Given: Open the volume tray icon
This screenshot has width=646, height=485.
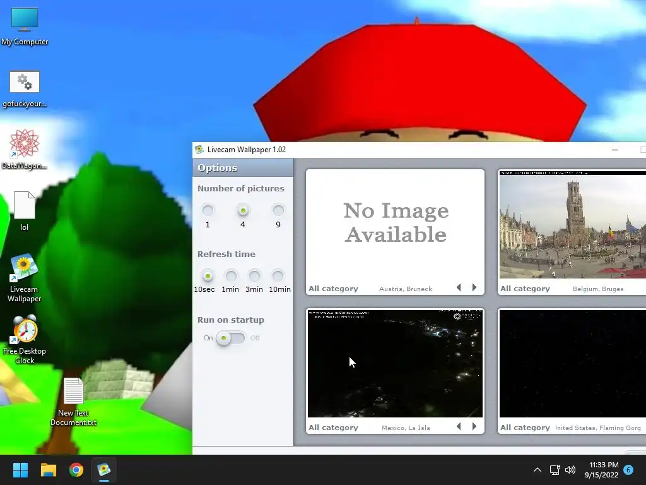Looking at the screenshot, I should (570, 470).
